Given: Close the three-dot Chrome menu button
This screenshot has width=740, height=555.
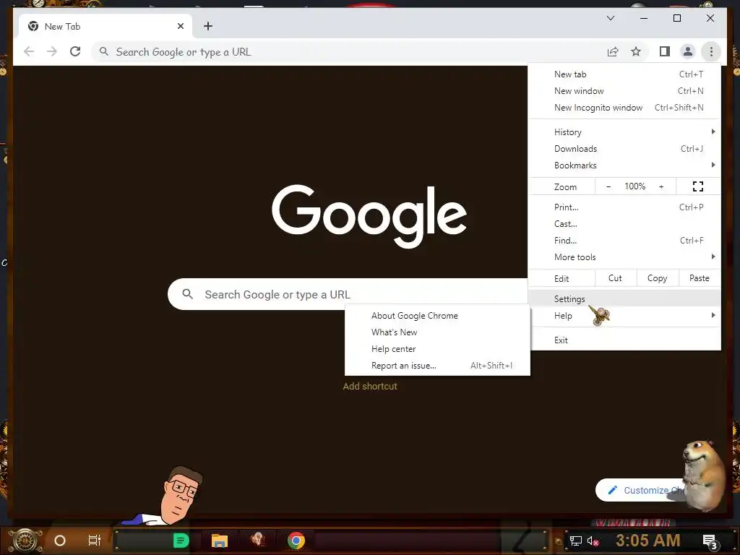Looking at the screenshot, I should [x=711, y=51].
